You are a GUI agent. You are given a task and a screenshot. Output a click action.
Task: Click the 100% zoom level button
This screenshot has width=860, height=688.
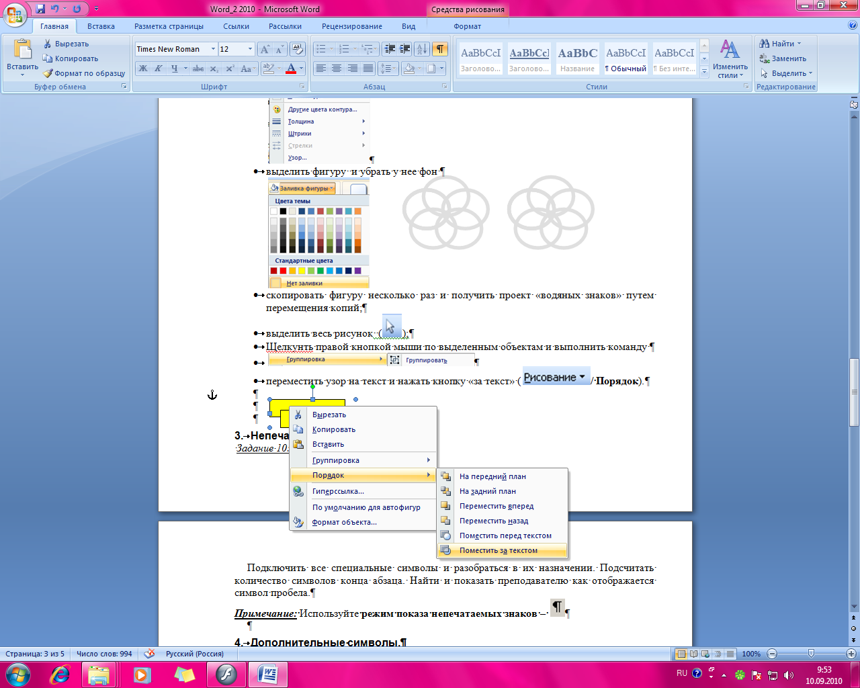click(751, 654)
